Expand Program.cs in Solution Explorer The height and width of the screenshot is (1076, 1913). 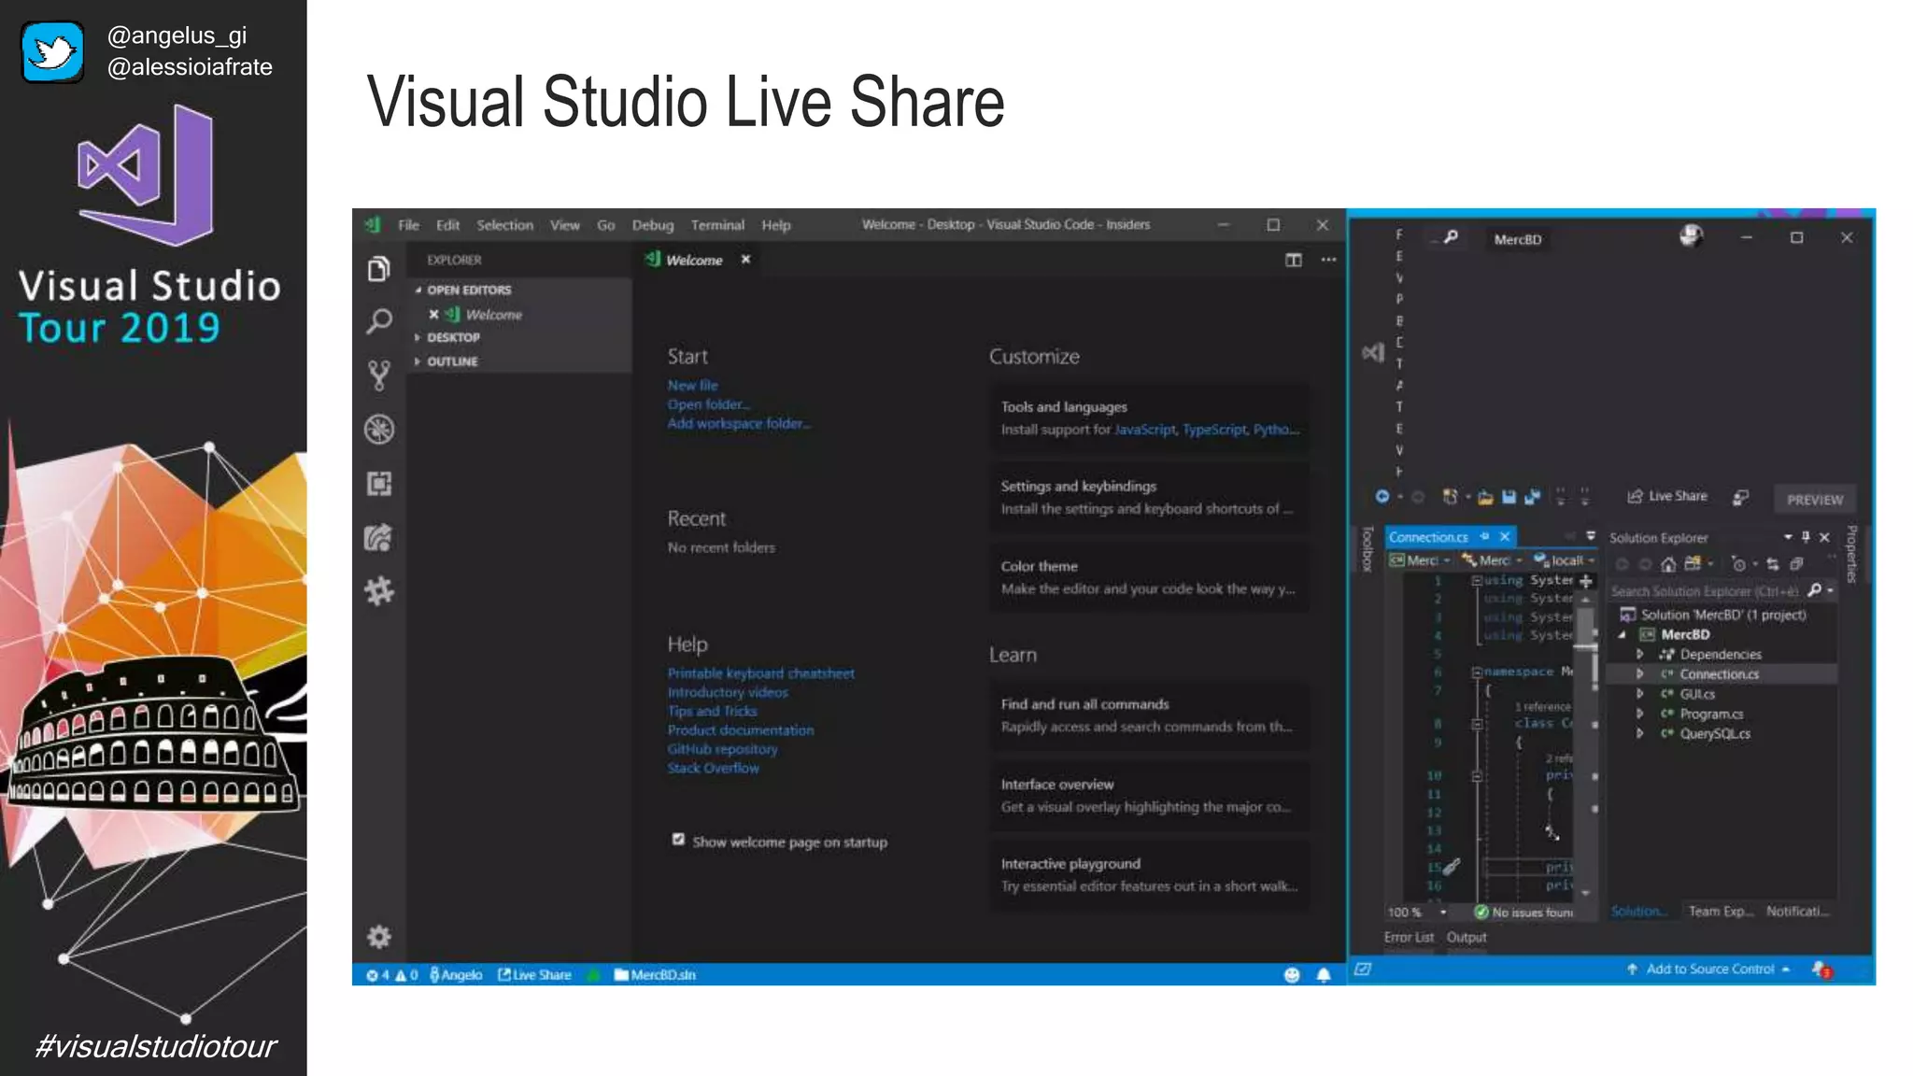[1639, 714]
